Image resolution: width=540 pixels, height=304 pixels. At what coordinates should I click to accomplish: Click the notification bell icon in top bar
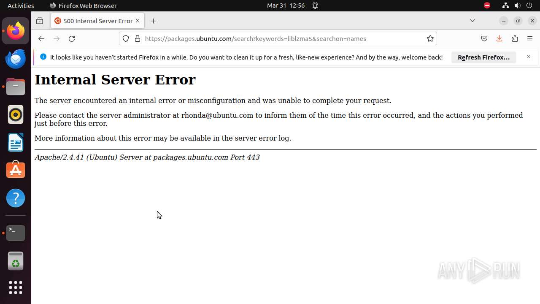click(315, 5)
